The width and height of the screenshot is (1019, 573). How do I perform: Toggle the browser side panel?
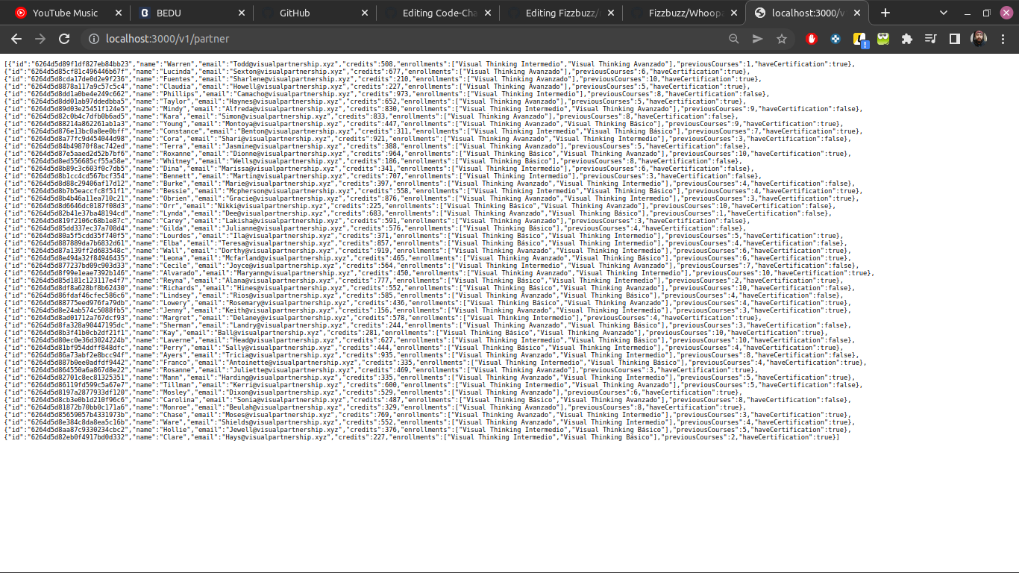[x=955, y=39]
